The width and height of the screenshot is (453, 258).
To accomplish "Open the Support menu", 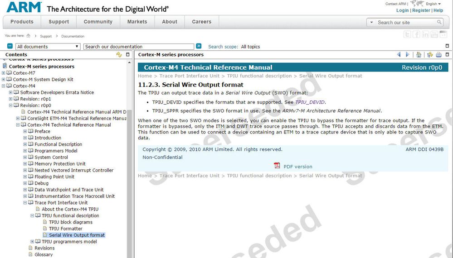I will pyautogui.click(x=58, y=22).
